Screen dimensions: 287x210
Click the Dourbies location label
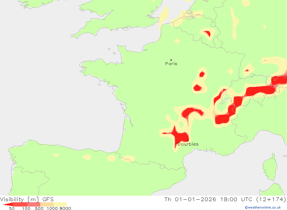(188, 144)
